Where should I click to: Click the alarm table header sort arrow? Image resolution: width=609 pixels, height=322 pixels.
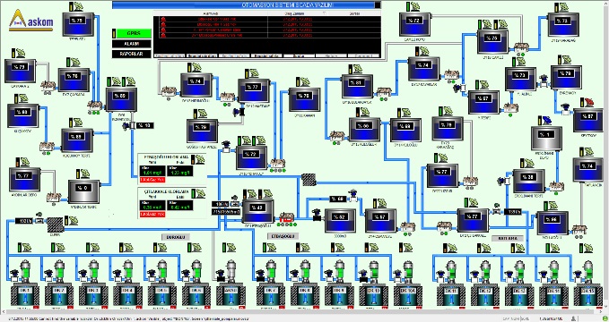325,13
